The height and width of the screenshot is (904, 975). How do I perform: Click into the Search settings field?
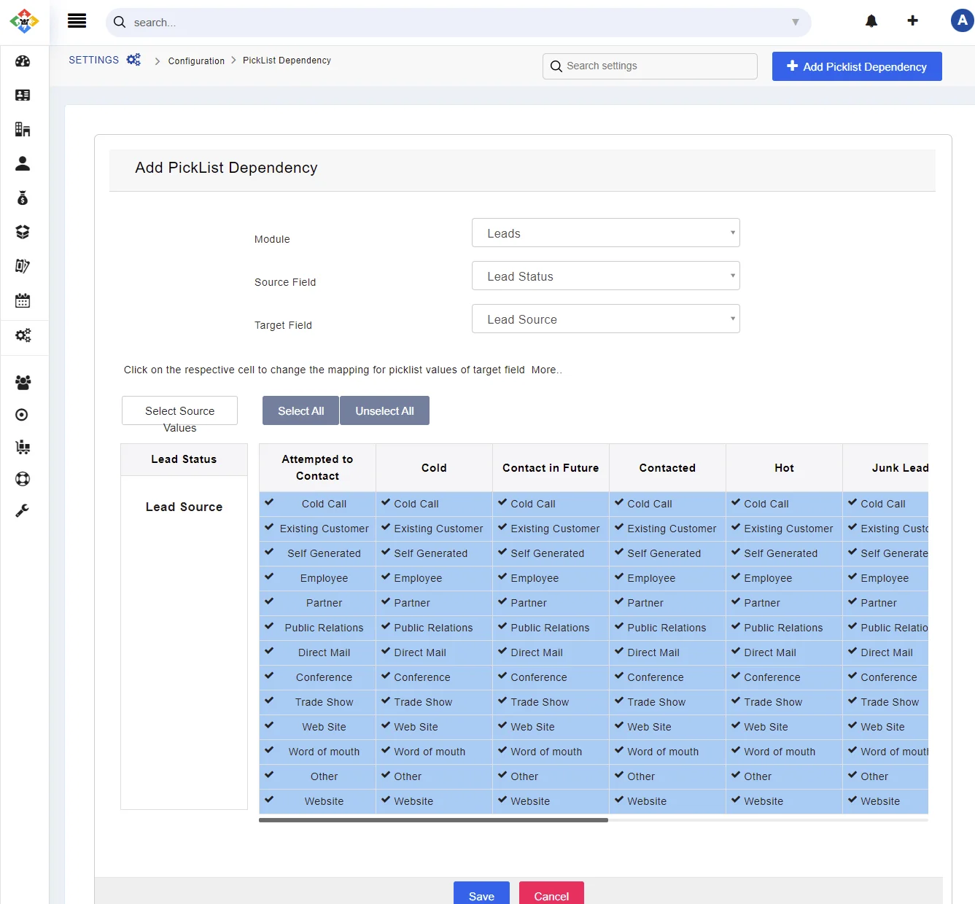click(x=656, y=66)
